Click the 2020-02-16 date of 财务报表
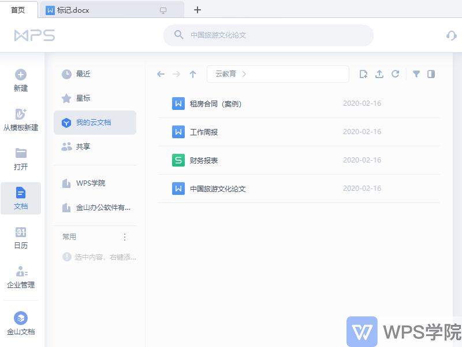 click(362, 160)
